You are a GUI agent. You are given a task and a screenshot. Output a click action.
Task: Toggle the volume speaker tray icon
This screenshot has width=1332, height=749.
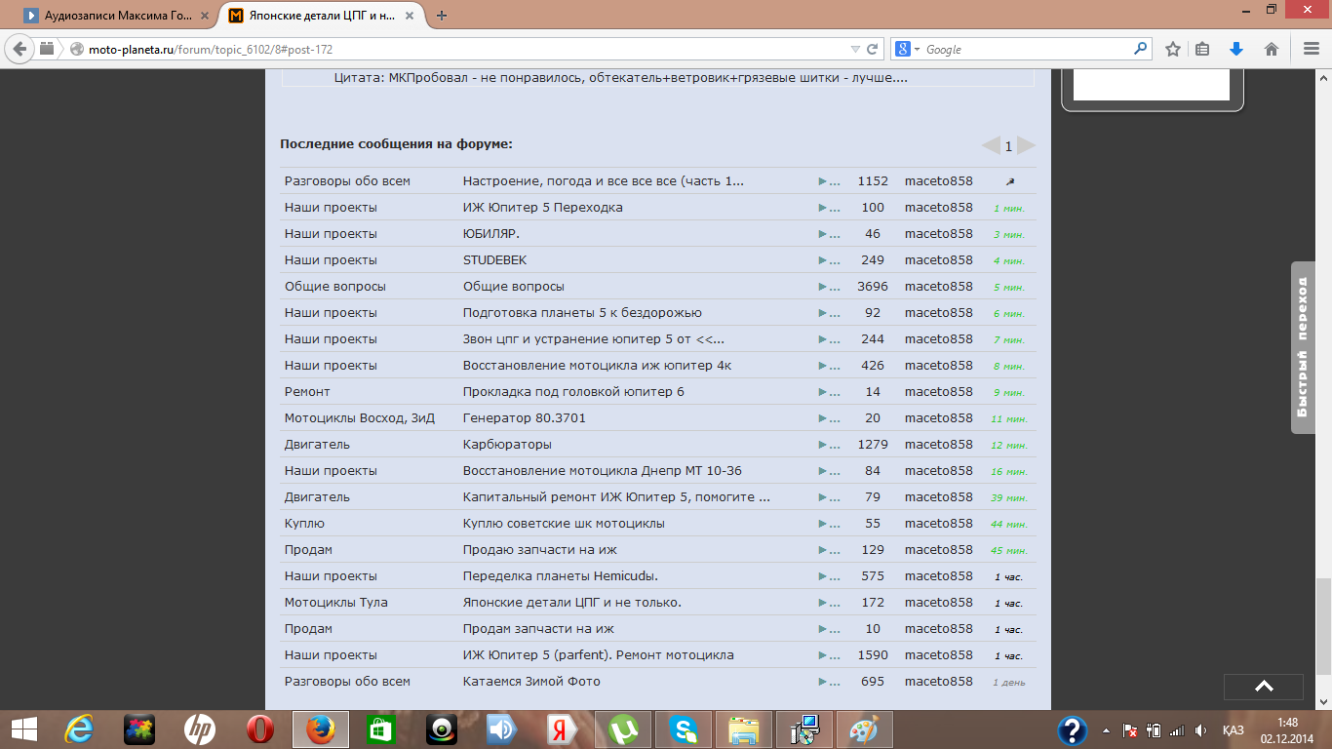(x=1201, y=730)
